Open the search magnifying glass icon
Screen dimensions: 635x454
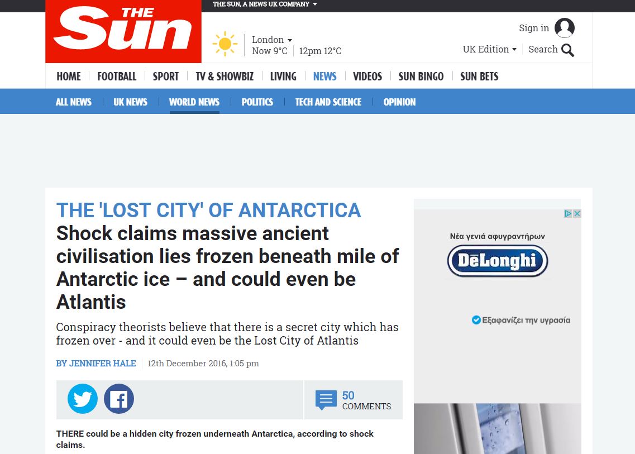coord(568,50)
